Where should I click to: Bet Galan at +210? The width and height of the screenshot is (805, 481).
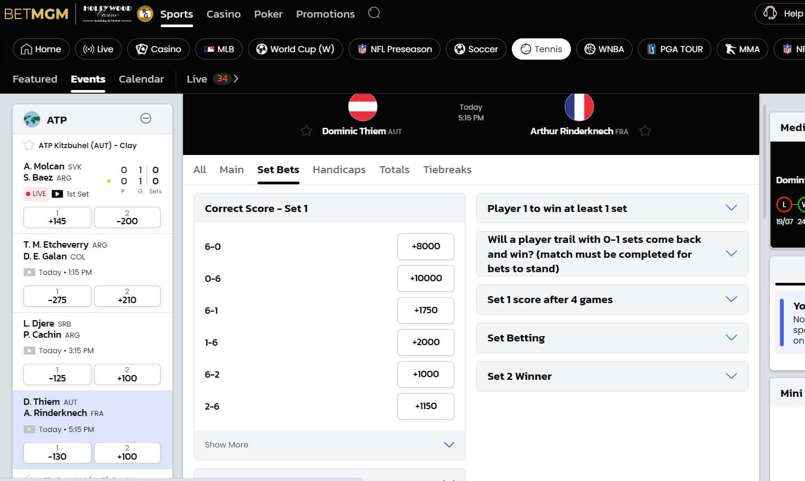click(127, 296)
